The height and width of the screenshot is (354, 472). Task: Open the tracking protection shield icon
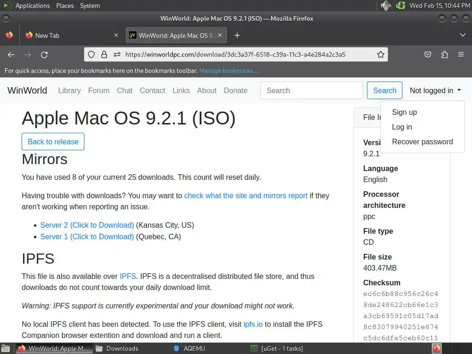(91, 54)
